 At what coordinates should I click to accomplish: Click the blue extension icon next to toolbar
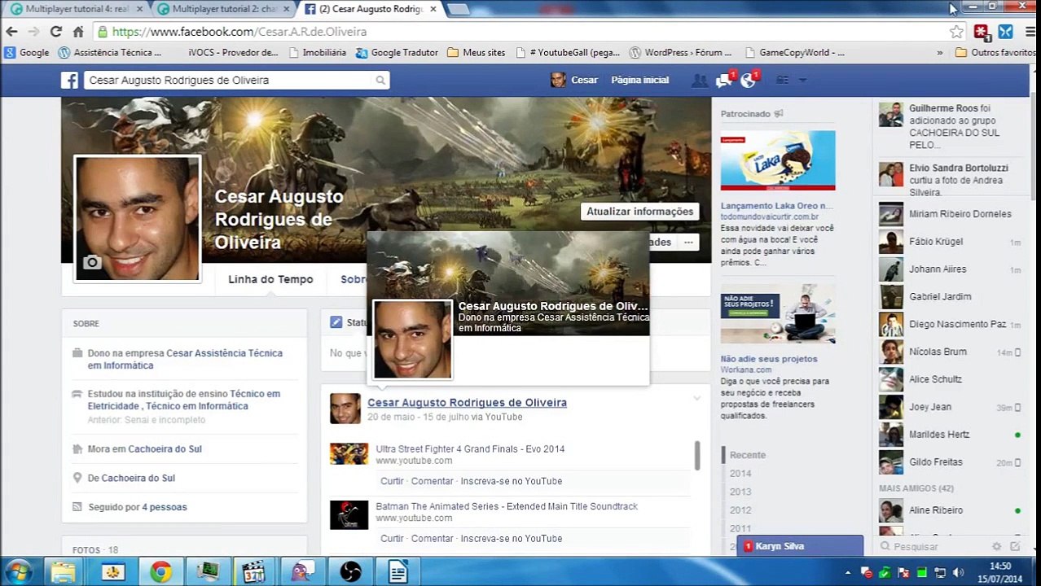(1005, 32)
